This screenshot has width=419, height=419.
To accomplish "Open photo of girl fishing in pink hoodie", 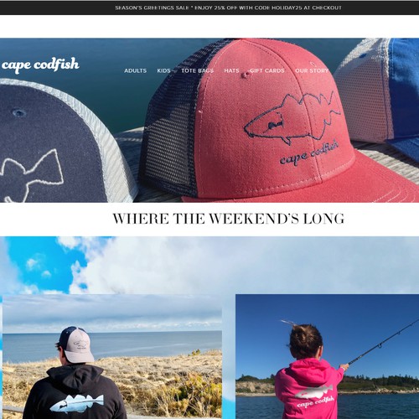I will pos(327,356).
